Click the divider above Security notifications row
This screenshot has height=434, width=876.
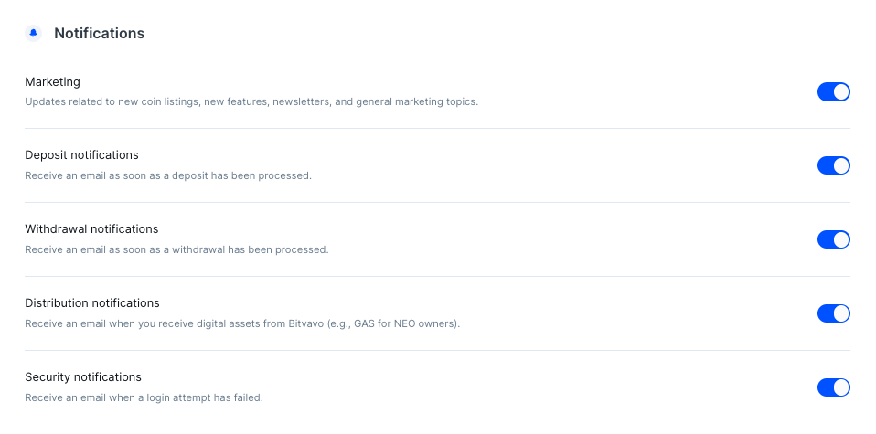[437, 350]
